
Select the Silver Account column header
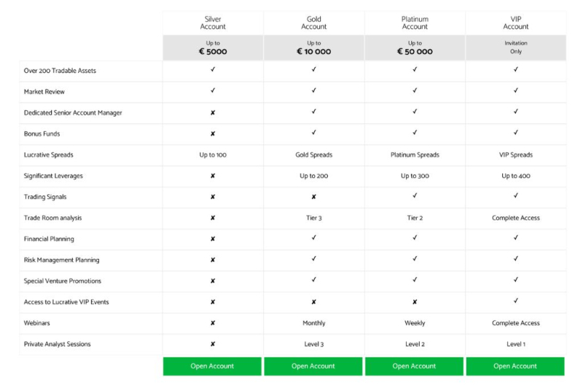[x=213, y=23]
